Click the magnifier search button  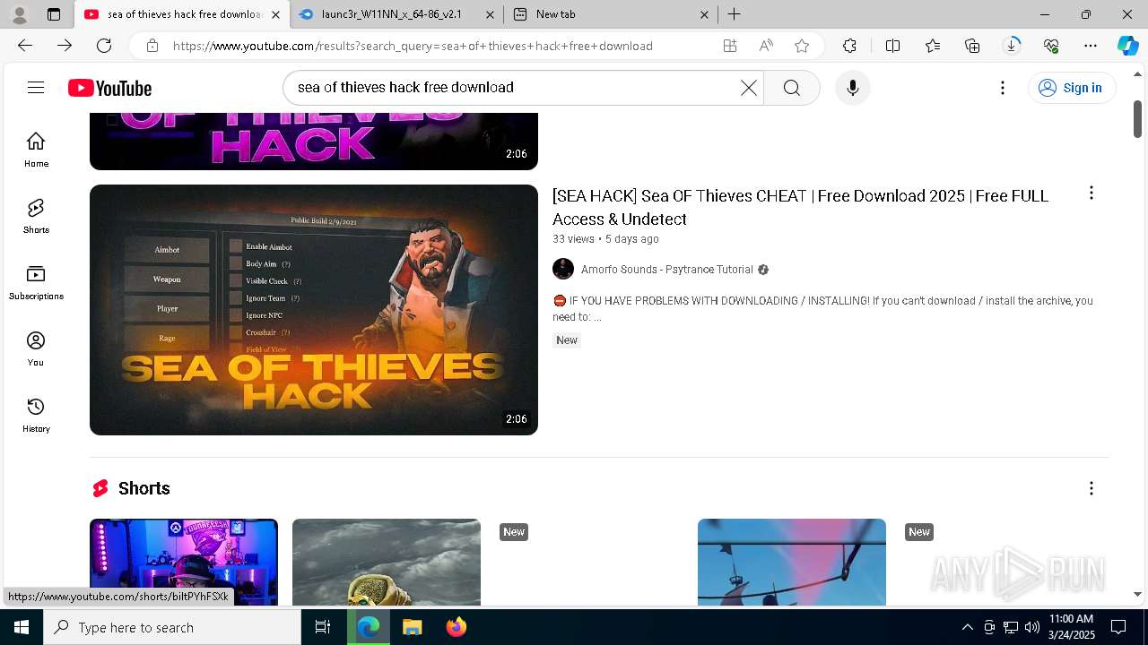coord(791,87)
